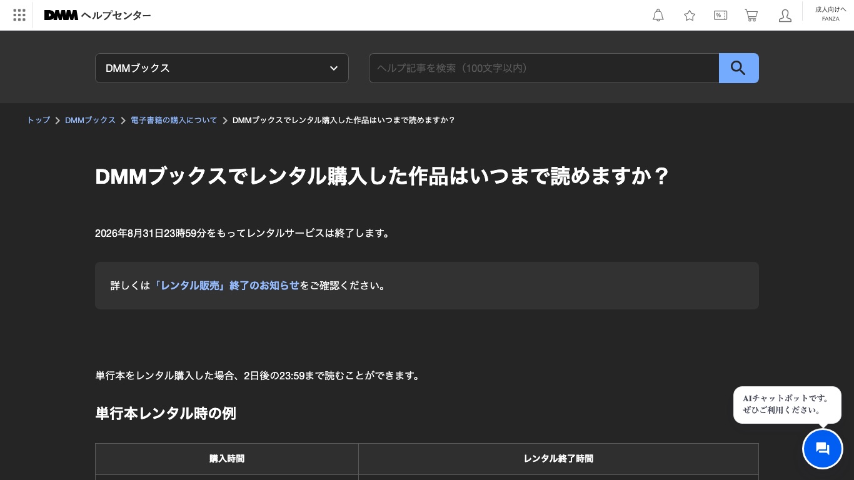Image resolution: width=854 pixels, height=480 pixels.
Task: Open the notifications bell
Action: click(658, 15)
